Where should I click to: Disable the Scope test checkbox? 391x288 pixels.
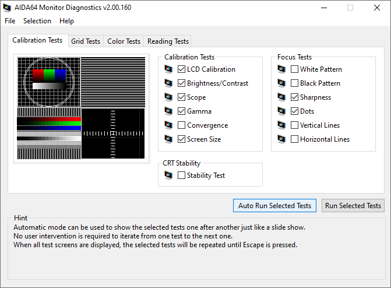pyautogui.click(x=181, y=97)
